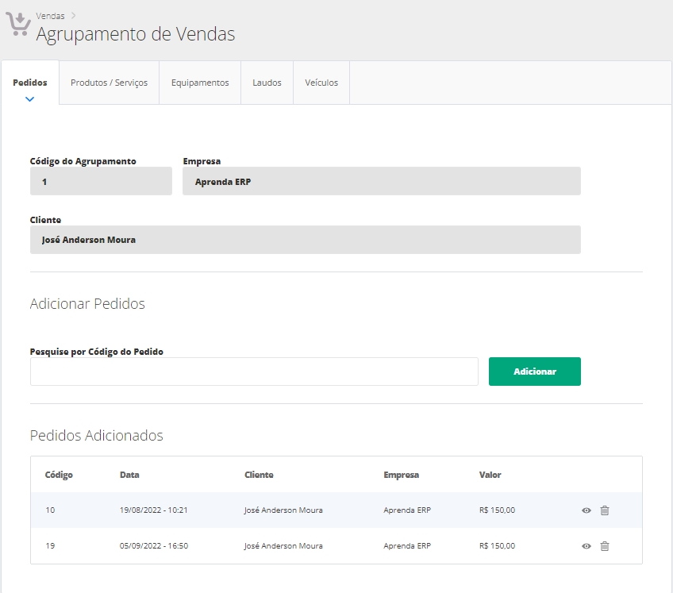Click the shopping cart icon in header

pos(17,24)
